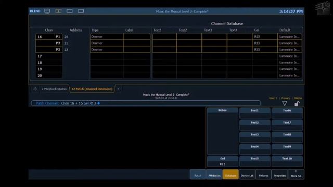Select the P2 part row

[x=49, y=43]
